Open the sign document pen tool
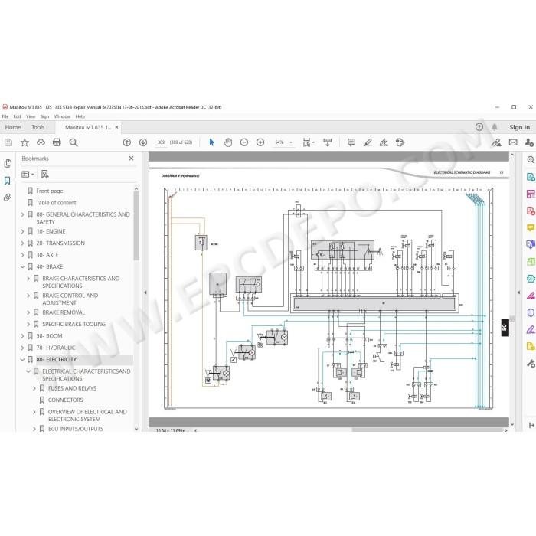This screenshot has width=536, height=536. [x=384, y=142]
